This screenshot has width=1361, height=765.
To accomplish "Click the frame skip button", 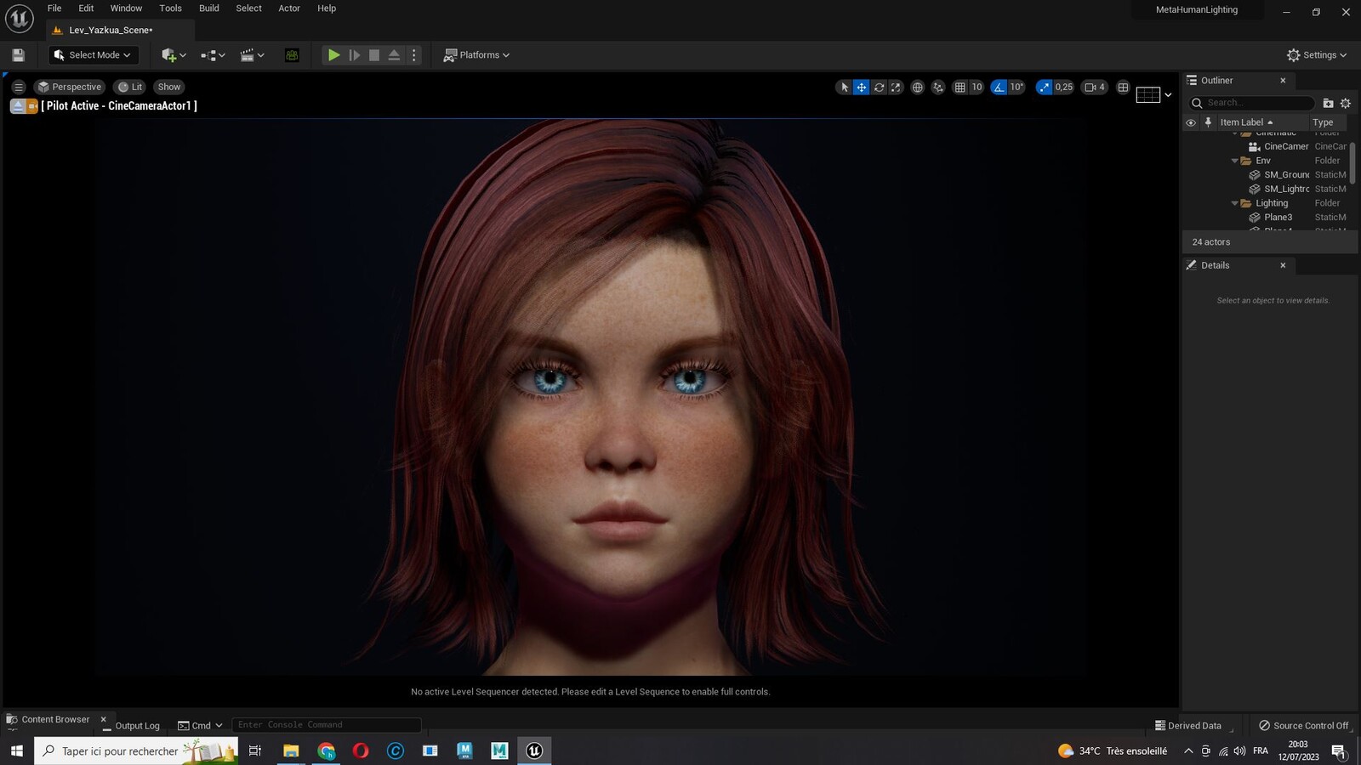I will (x=354, y=55).
